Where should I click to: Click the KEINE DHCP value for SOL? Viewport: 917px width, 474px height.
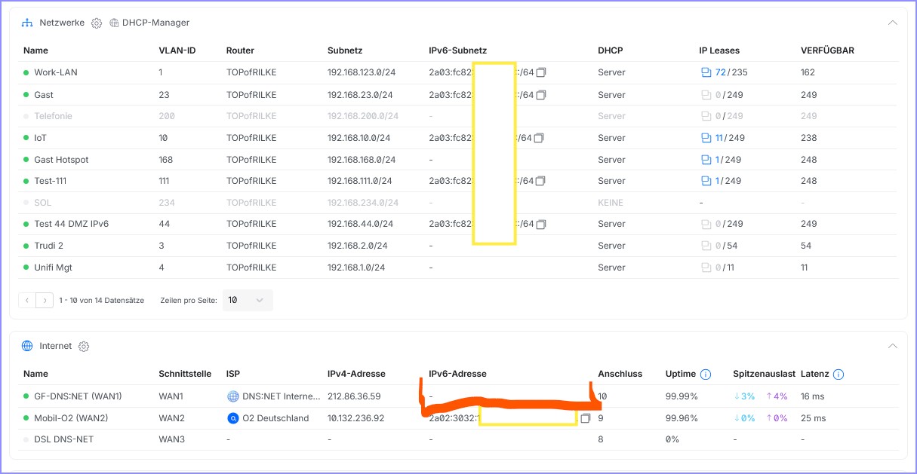pos(611,203)
